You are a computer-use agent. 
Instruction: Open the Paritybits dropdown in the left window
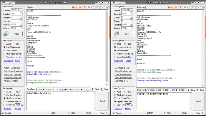click(21, 24)
